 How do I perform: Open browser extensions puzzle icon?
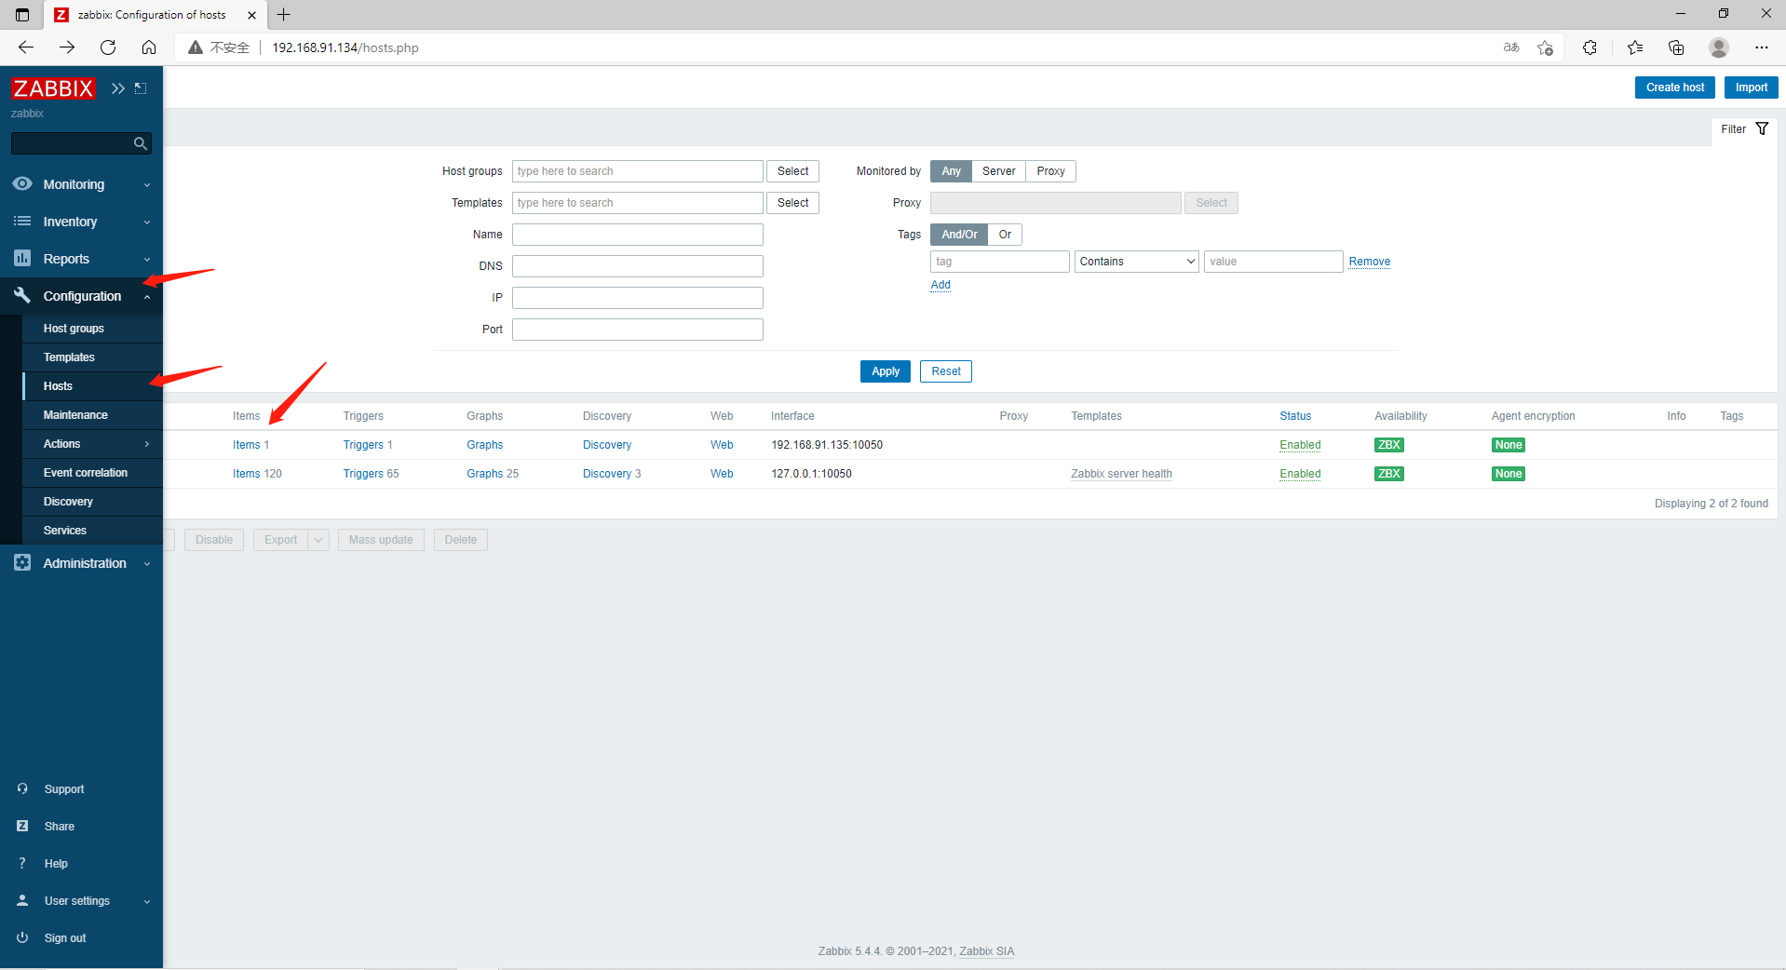tap(1590, 47)
